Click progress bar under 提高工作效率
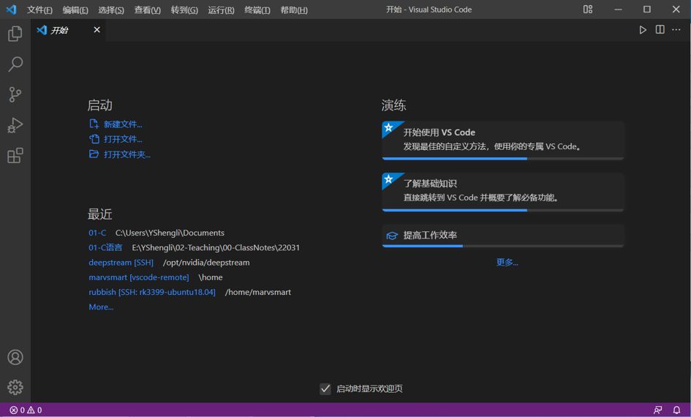 [503, 246]
